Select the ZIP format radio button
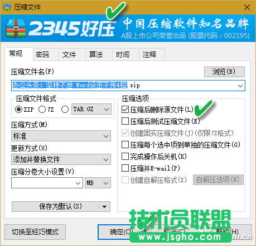This screenshot has width=256, height=246. coord(19,109)
